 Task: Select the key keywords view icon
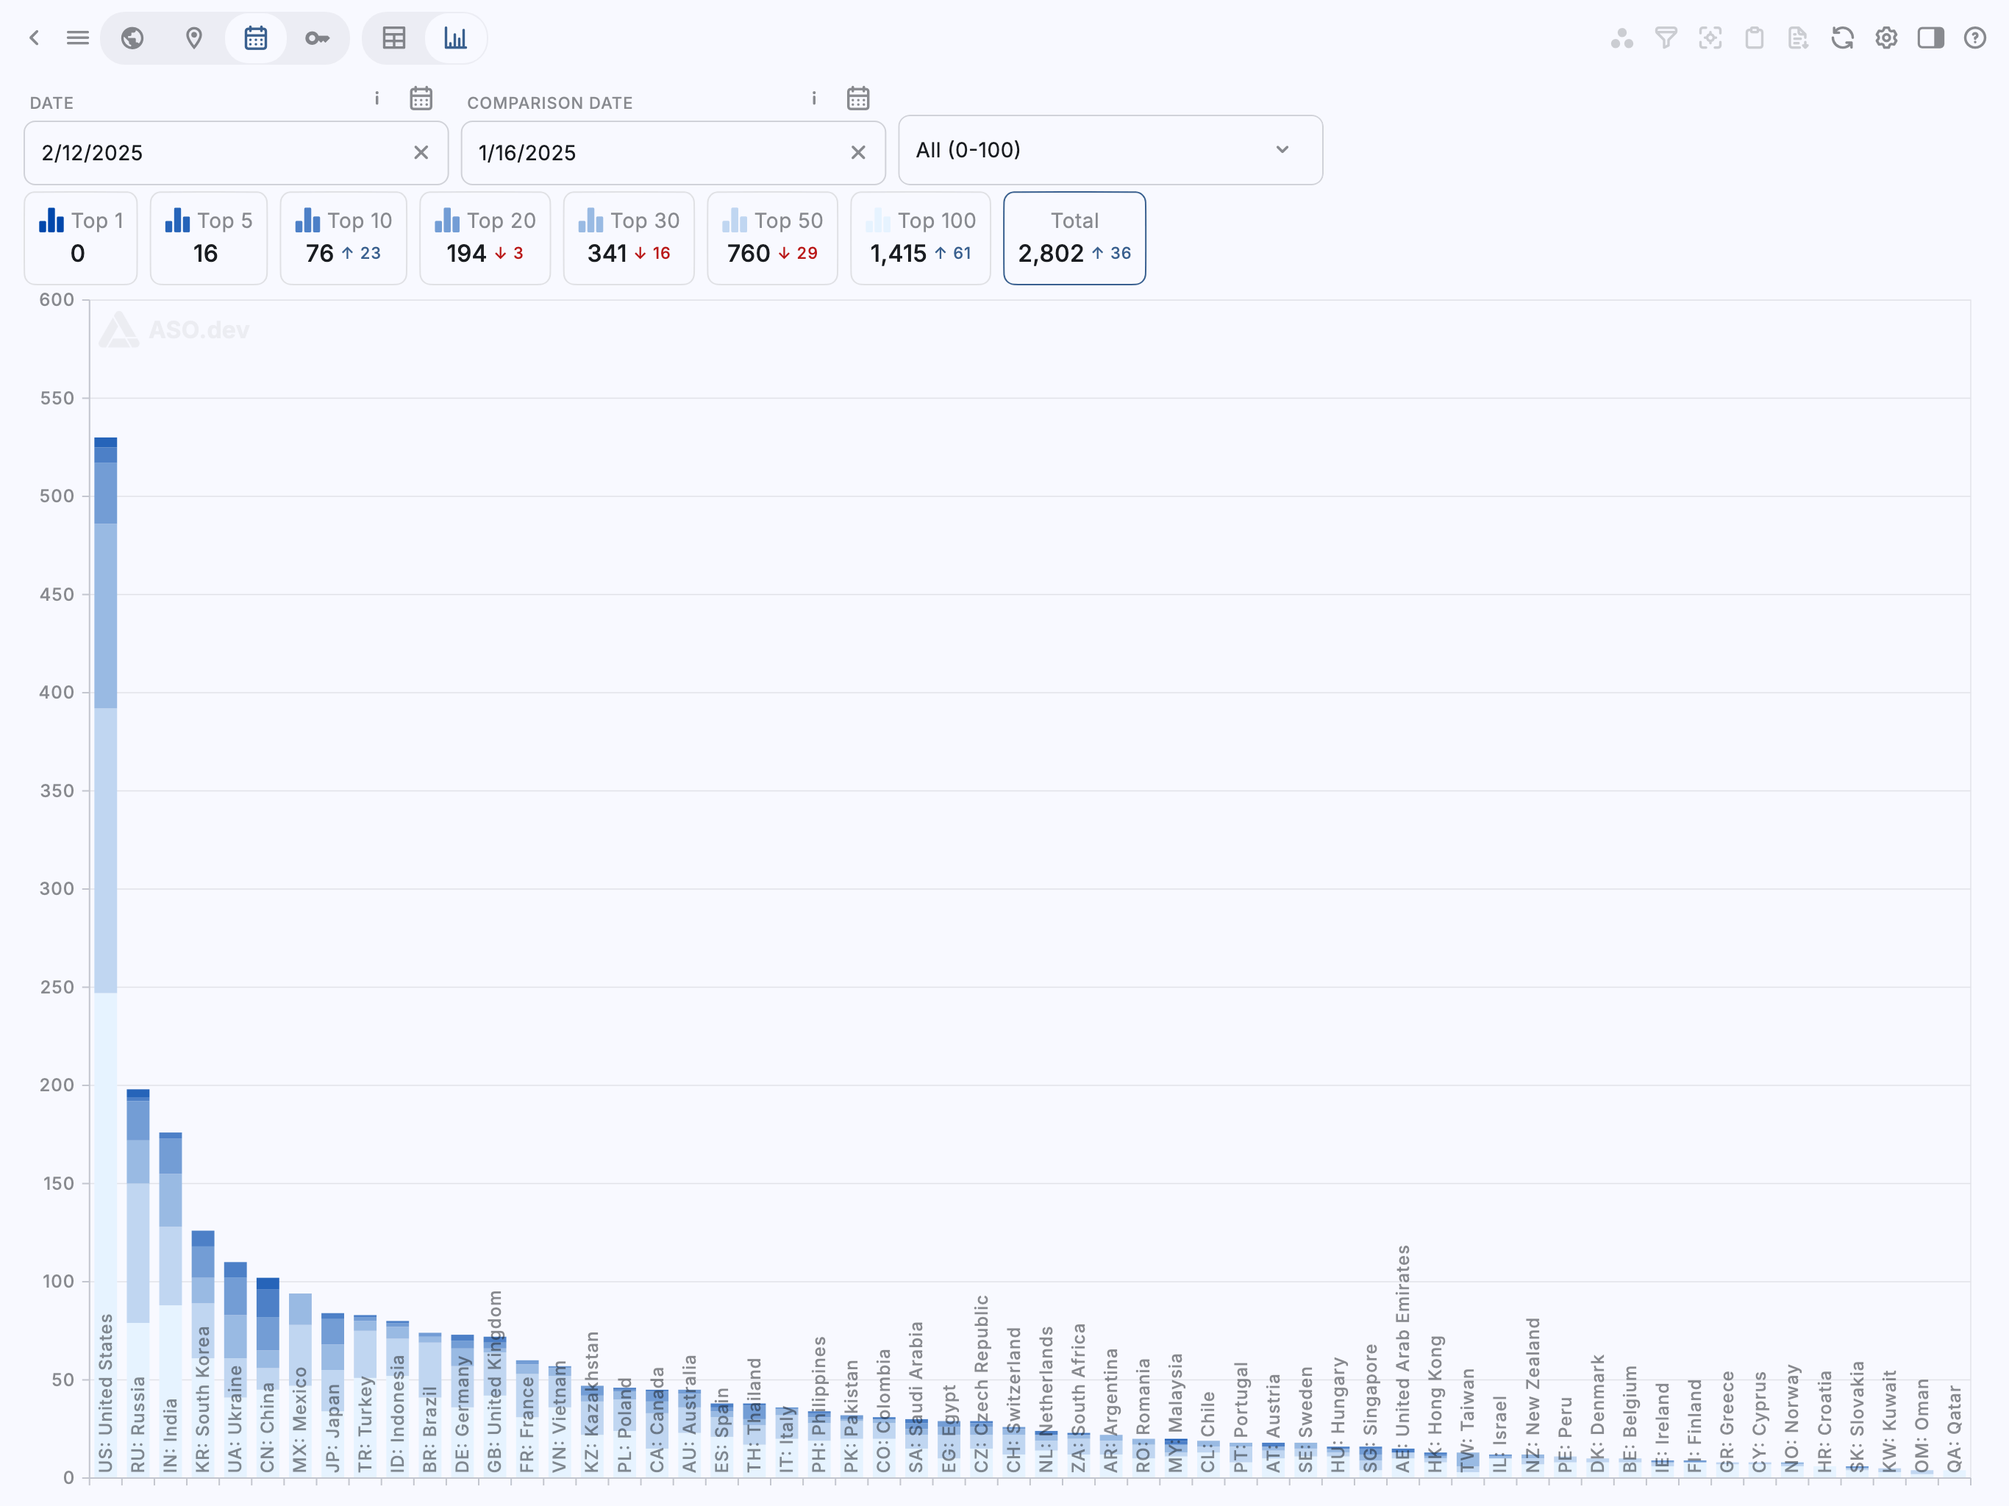pos(317,38)
